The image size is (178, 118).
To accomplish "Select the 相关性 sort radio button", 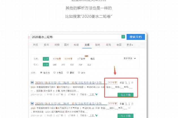I will pyautogui.click(x=41, y=73).
